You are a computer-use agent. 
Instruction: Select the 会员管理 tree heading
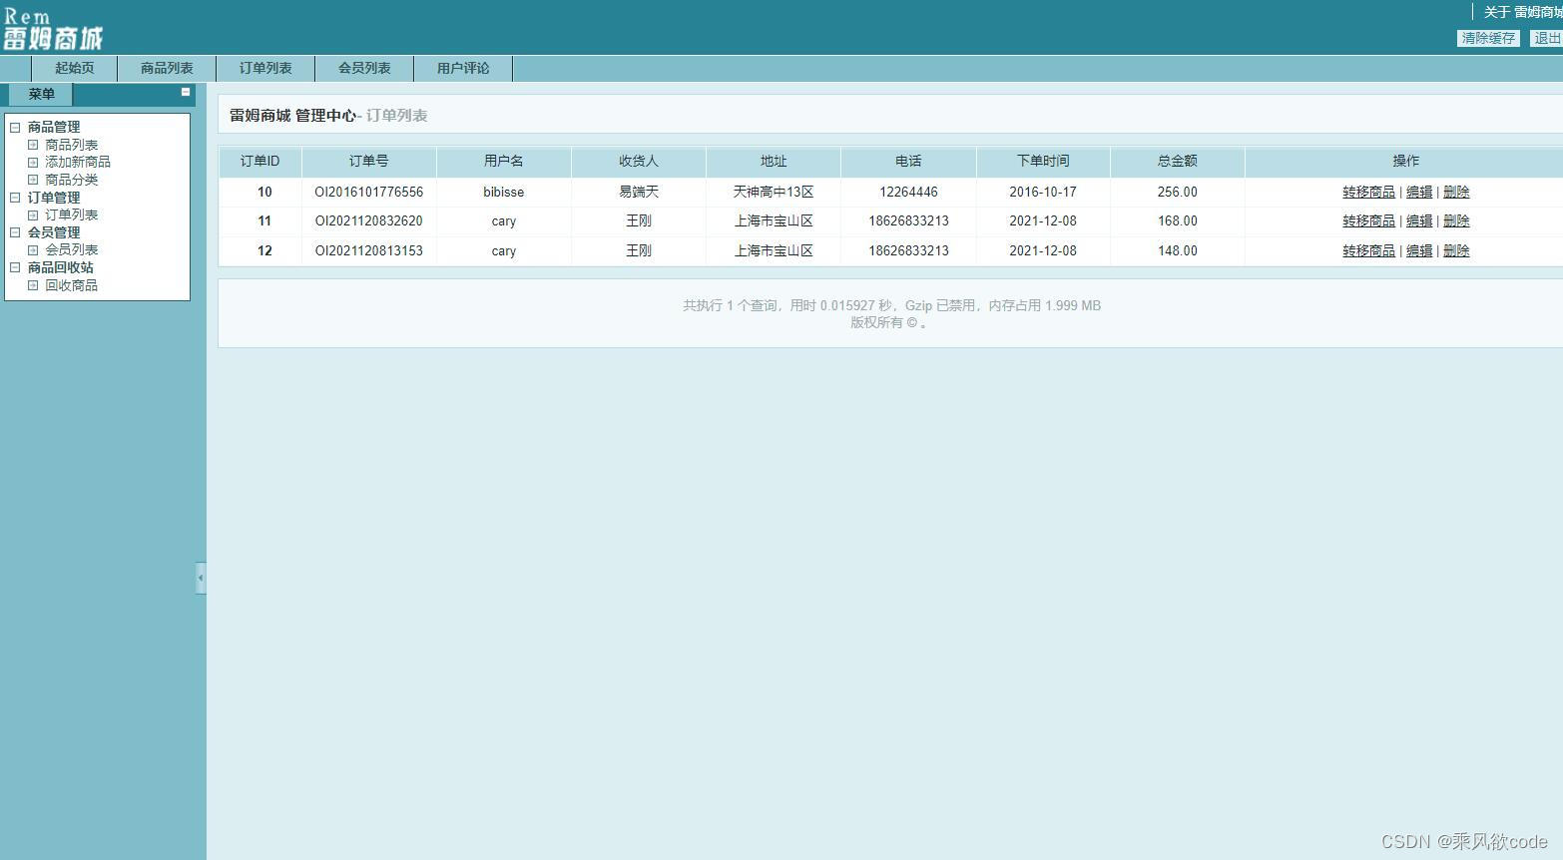click(x=54, y=232)
